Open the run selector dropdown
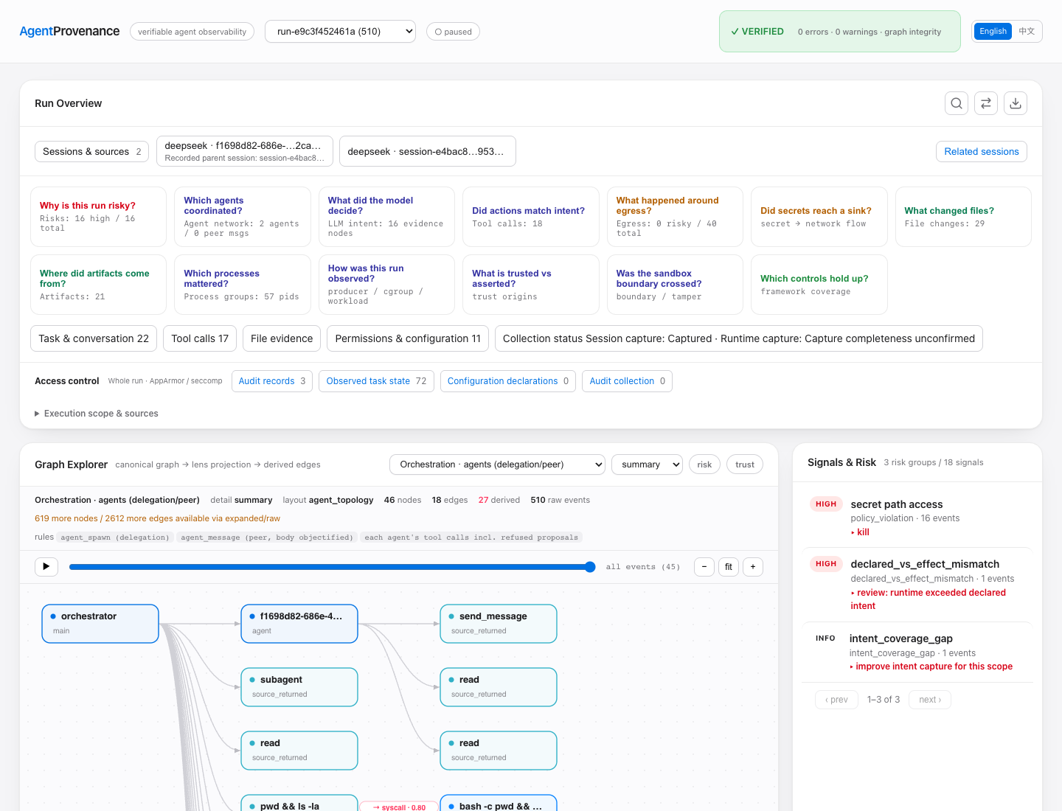Screen dimensions: 1062x811 (340, 32)
